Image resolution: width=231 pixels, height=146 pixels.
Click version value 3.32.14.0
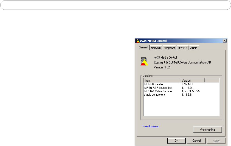point(187,84)
